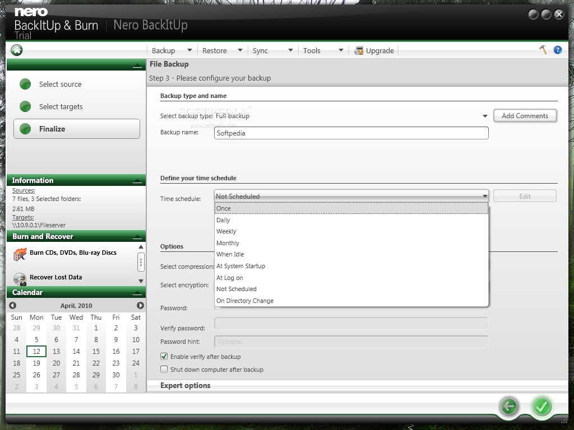Click the green back arrow button
The height and width of the screenshot is (430, 574).
tap(508, 406)
